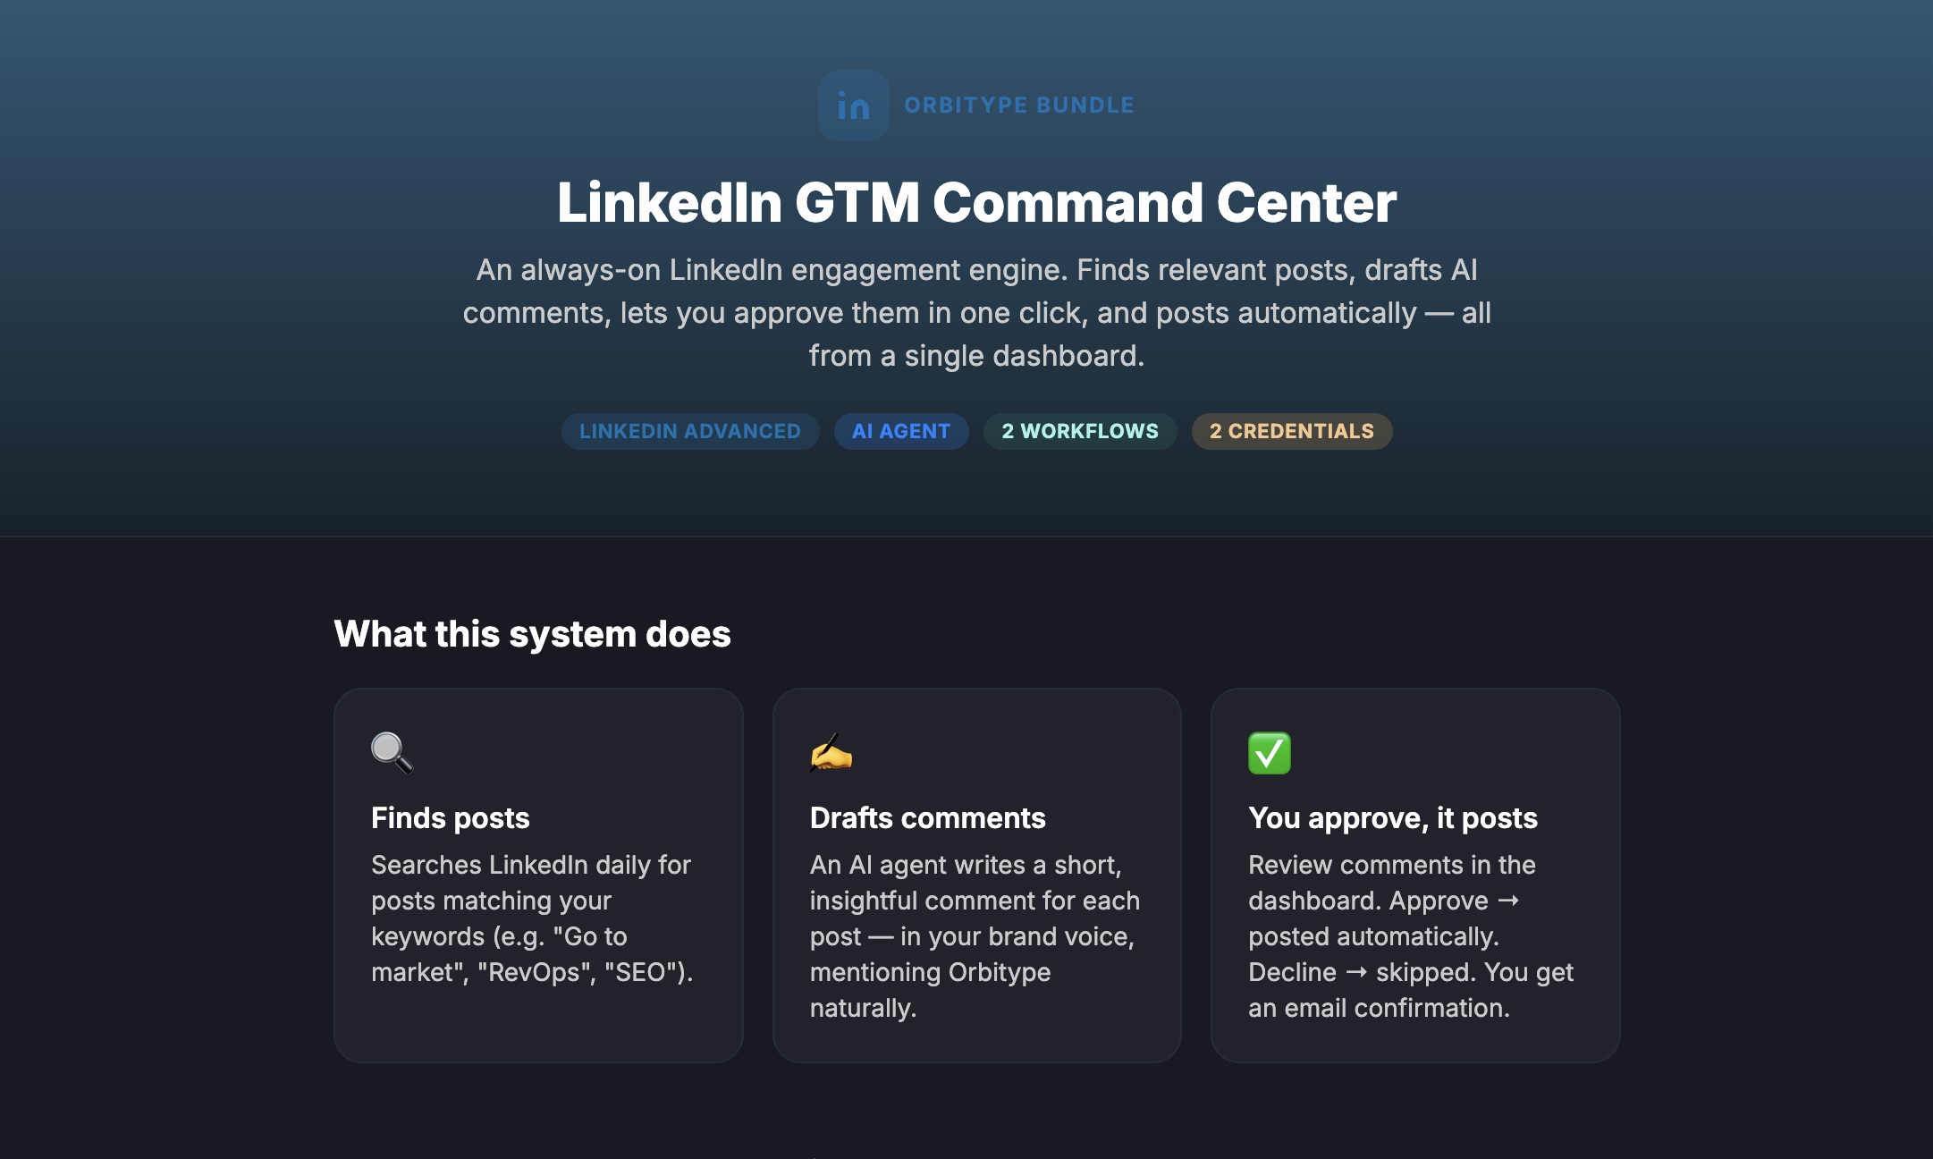Click the green checkmark icon on approval card
Image resolution: width=1933 pixels, height=1159 pixels.
[x=1270, y=752]
